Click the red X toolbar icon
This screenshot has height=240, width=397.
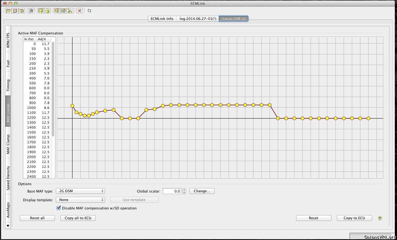coord(80,11)
